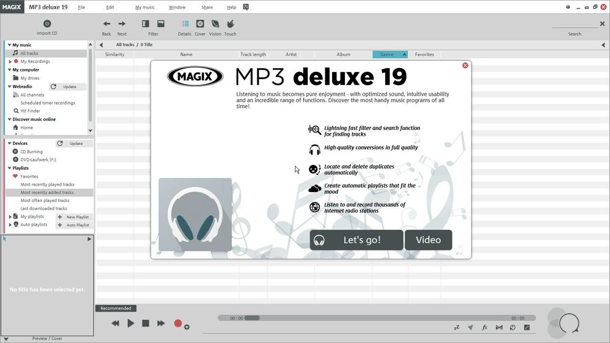Switch to Cover view
Image resolution: width=610 pixels, height=343 pixels.
[x=200, y=24]
